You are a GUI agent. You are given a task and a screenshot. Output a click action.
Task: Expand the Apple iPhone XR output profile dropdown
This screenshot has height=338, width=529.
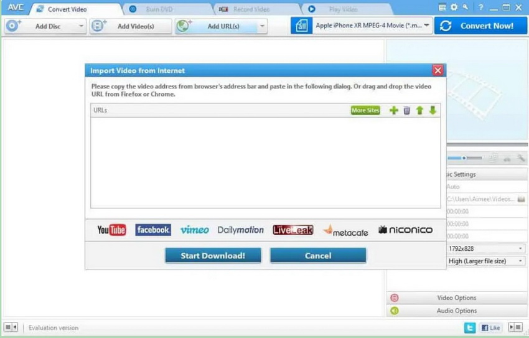point(426,26)
